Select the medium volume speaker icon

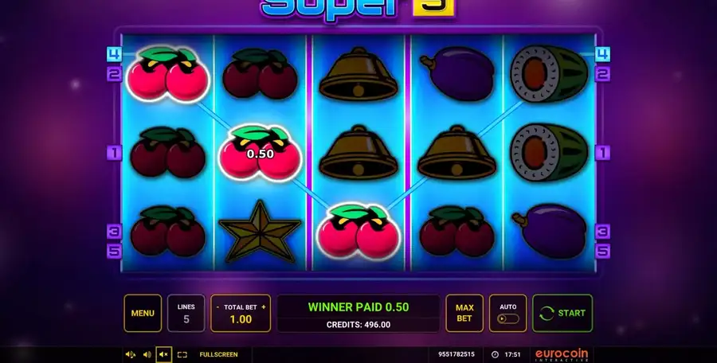click(147, 354)
